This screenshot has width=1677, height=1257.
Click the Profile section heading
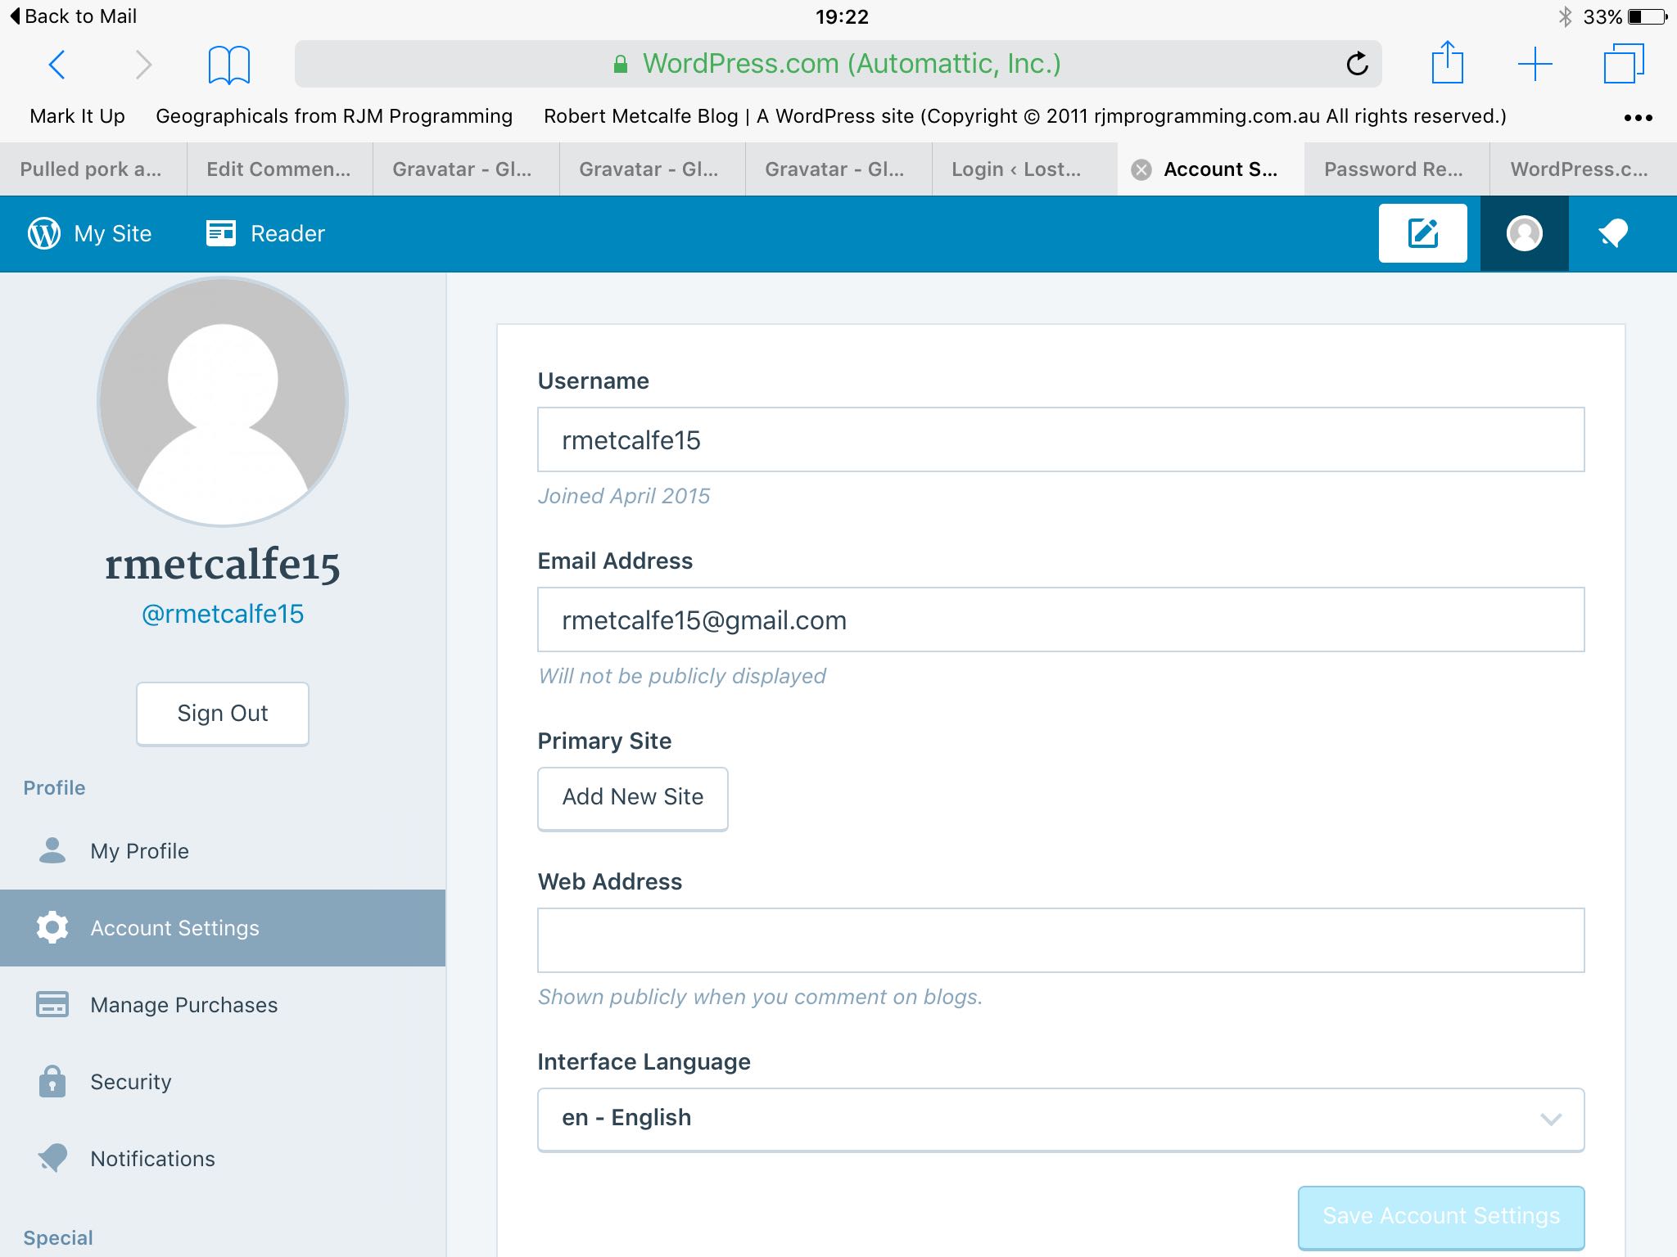pos(54,788)
